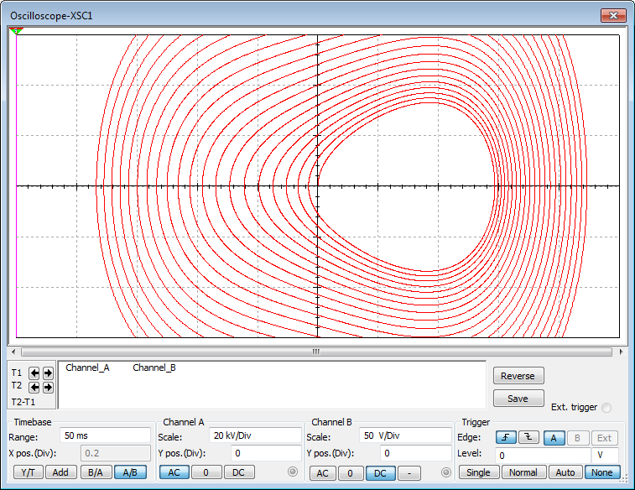The height and width of the screenshot is (490, 635).
Task: Click disabled X pos. (Div) field
Action: 116,453
